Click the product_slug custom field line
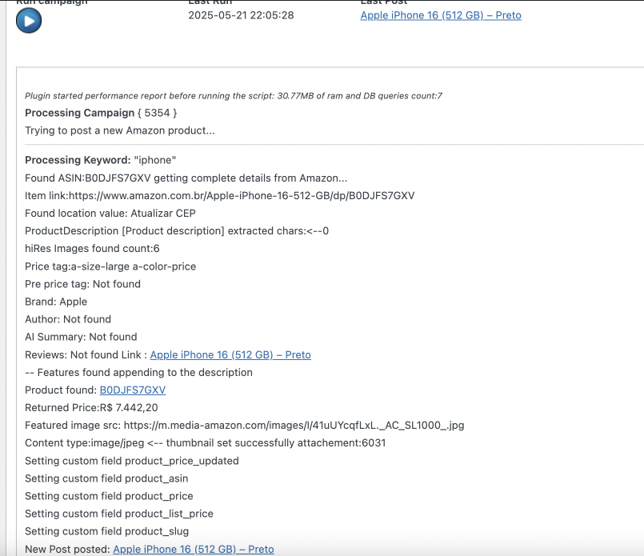644x556 pixels. pos(106,531)
